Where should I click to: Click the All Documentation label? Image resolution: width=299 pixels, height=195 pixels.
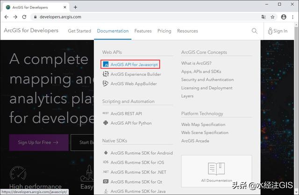click(x=217, y=181)
